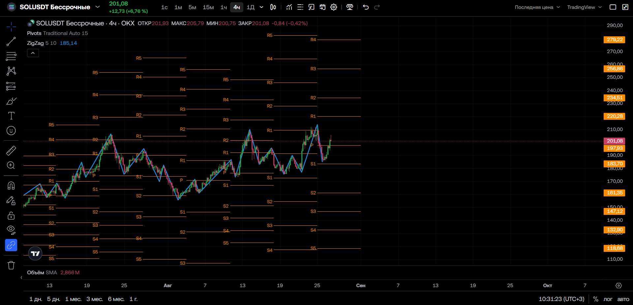Pick the text annotation tool
The width and height of the screenshot is (633, 305).
coord(11,116)
